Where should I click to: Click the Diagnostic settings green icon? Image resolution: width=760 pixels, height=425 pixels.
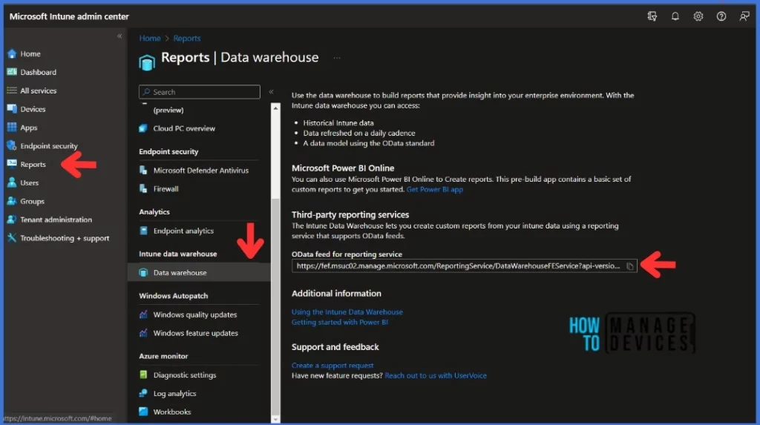tap(143, 375)
